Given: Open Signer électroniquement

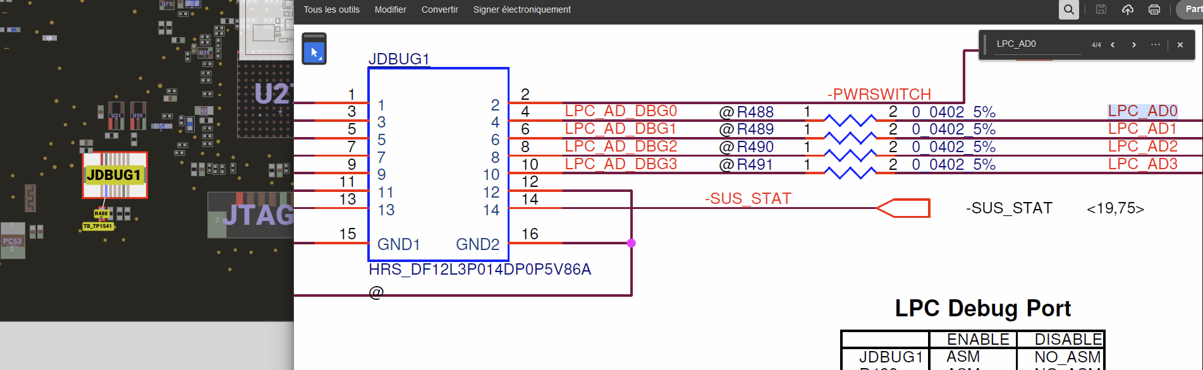Looking at the screenshot, I should [522, 9].
